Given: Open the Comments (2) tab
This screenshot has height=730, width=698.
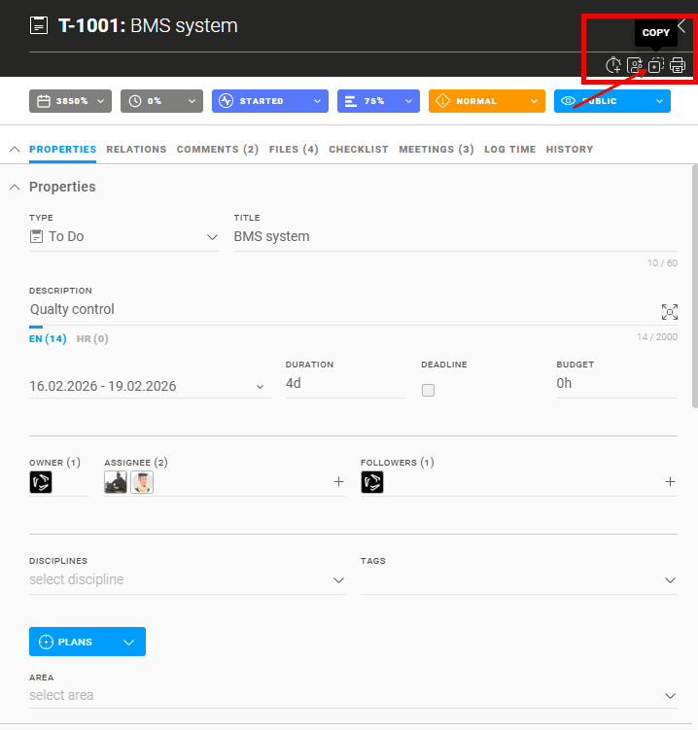Looking at the screenshot, I should [218, 150].
